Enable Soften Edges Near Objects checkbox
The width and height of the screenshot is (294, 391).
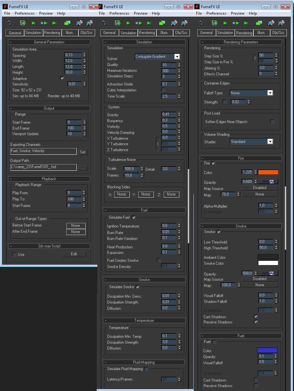pos(272,121)
